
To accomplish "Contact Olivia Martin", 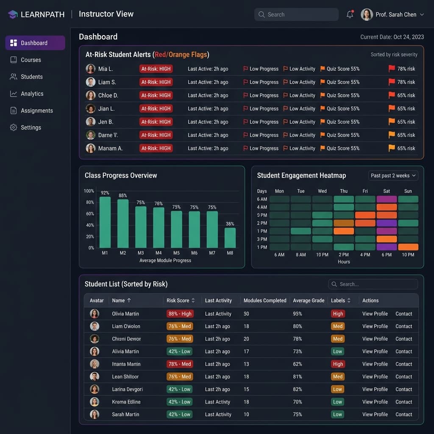I will tap(404, 314).
